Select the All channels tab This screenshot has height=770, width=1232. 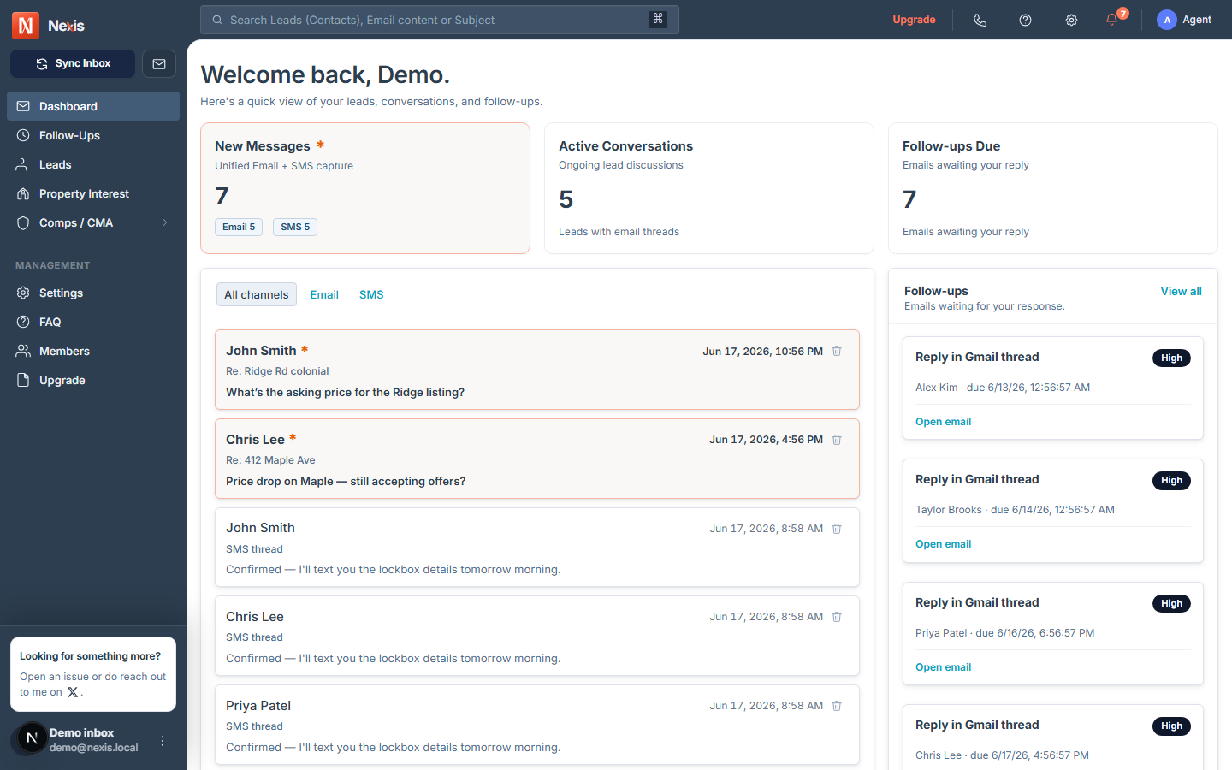[257, 294]
